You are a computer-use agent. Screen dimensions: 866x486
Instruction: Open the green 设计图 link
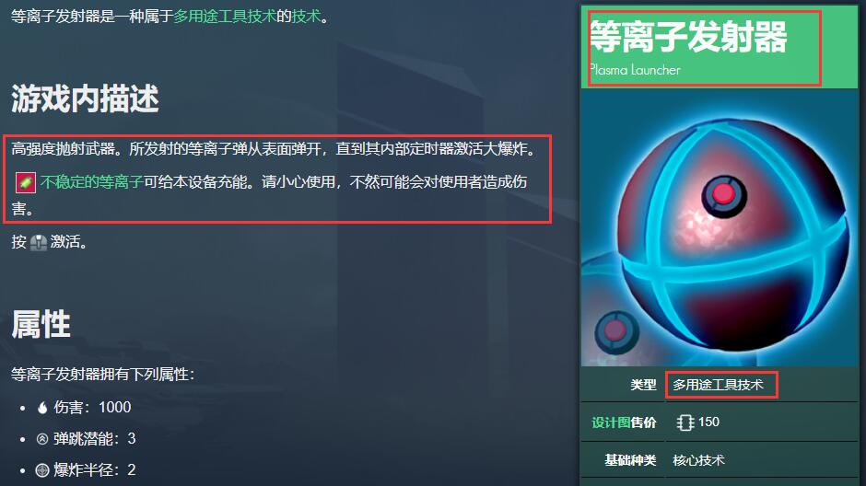click(x=611, y=422)
